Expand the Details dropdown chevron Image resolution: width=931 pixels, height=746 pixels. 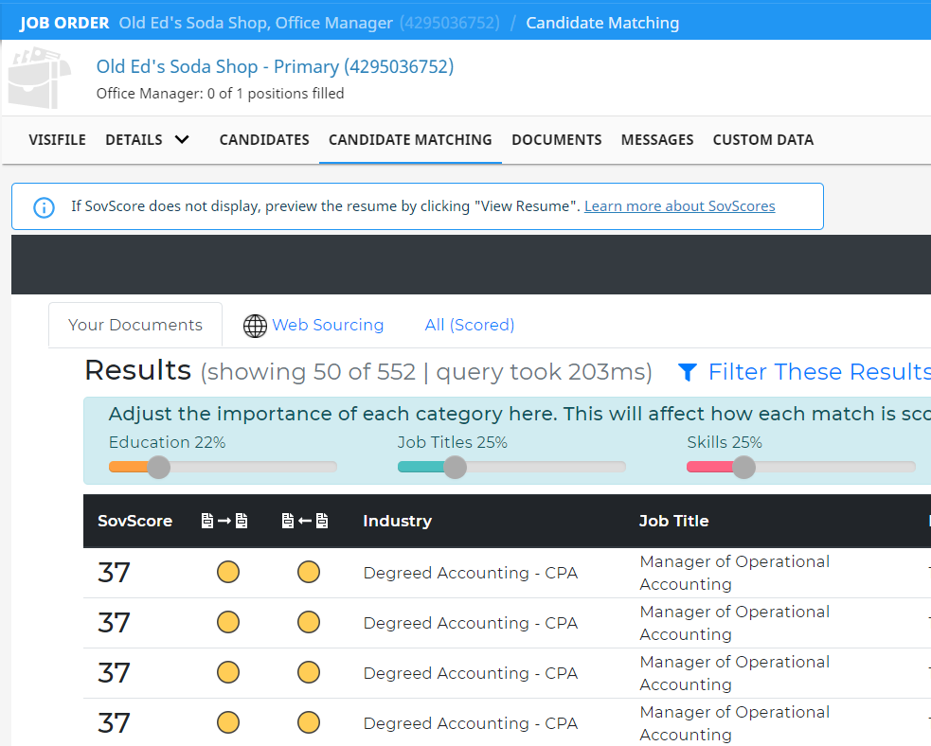pyautogui.click(x=182, y=139)
